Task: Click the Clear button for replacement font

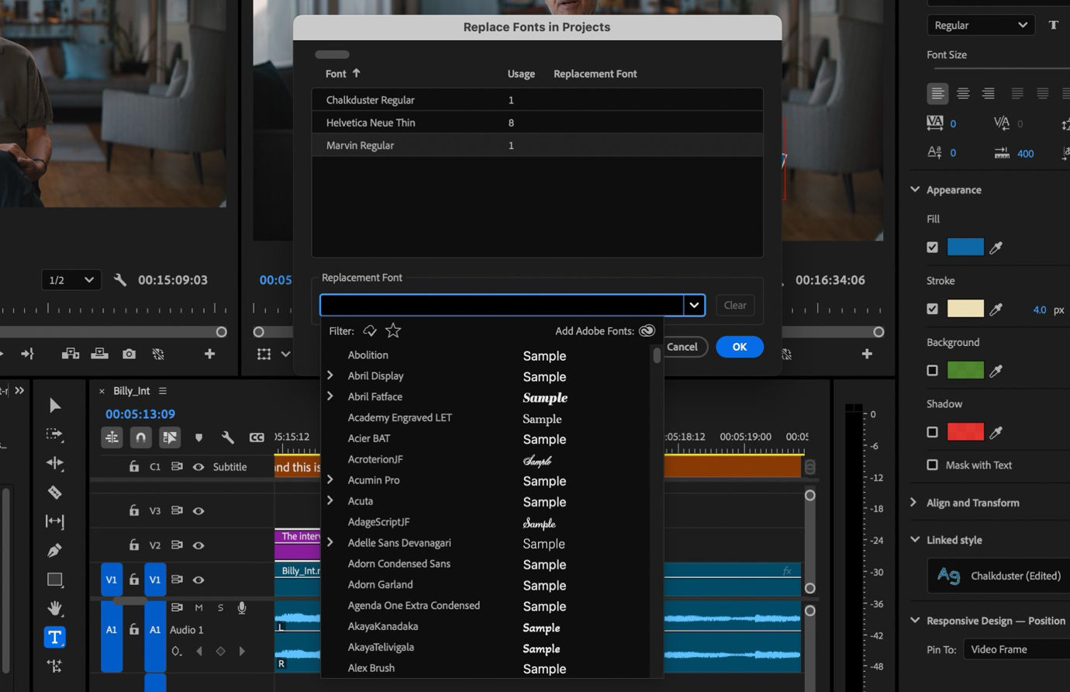Action: pos(734,305)
